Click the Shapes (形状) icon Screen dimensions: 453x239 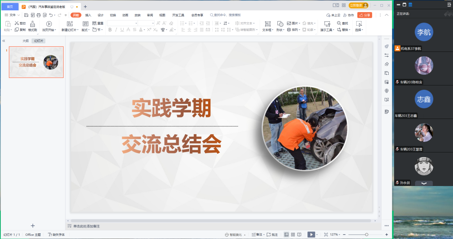pos(280,24)
